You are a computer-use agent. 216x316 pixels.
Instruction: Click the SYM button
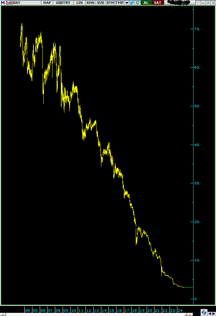coord(110,2)
